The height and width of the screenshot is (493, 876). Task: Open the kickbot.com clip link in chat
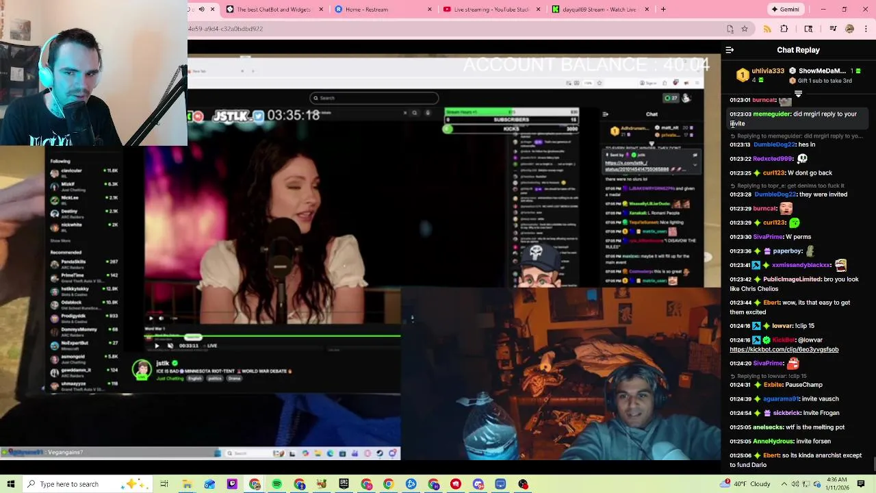click(x=784, y=349)
